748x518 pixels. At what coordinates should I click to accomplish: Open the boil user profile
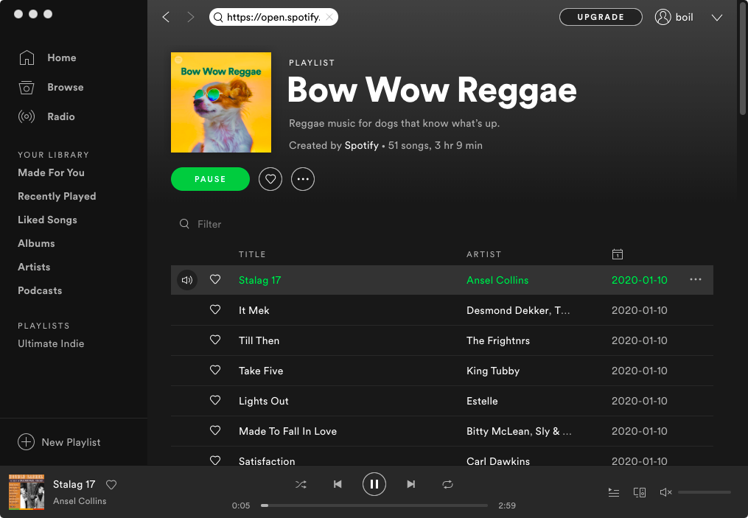(674, 17)
